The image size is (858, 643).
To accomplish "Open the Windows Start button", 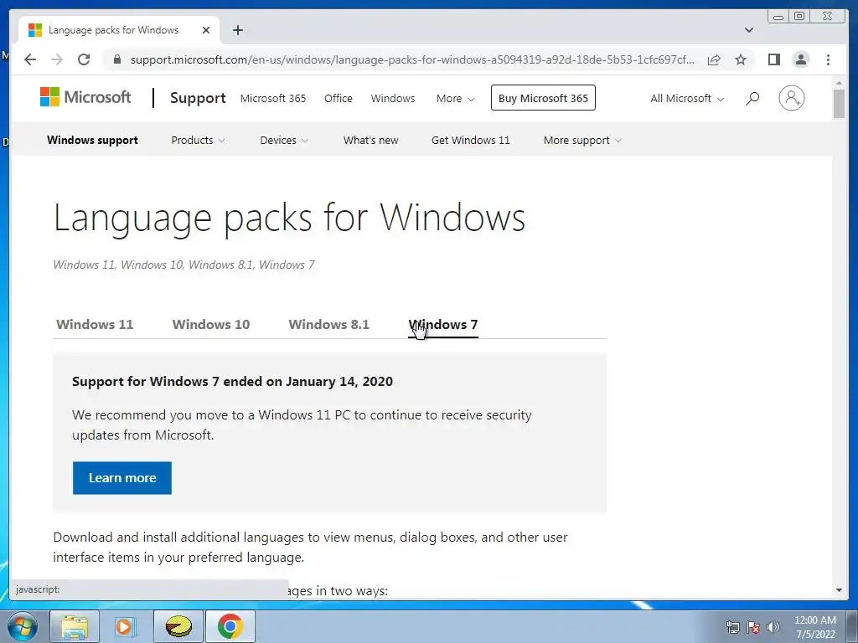I will 22,626.
